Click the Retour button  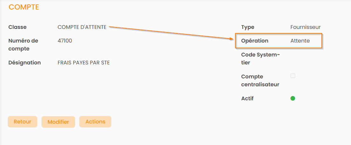(22, 122)
